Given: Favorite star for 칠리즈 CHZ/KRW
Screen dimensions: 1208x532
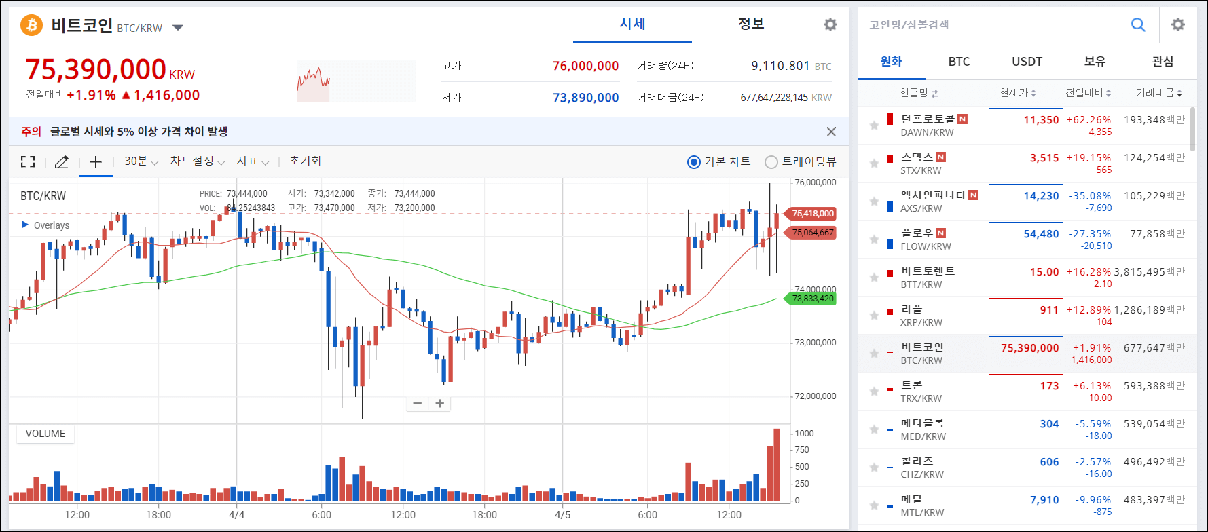Looking at the screenshot, I should click(x=874, y=468).
